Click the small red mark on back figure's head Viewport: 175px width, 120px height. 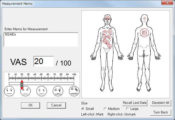coord(145,18)
